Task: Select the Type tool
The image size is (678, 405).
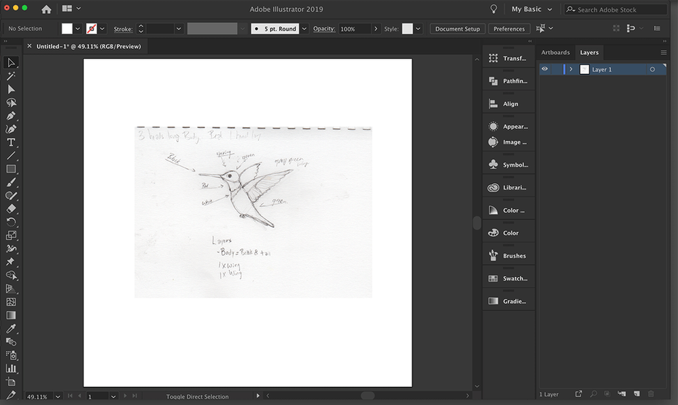Action: click(x=11, y=142)
